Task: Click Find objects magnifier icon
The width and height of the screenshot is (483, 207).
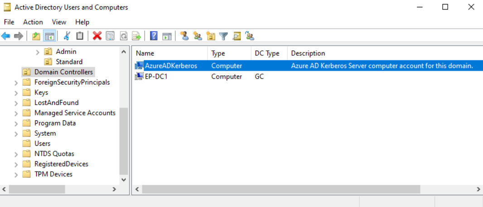Action: click(236, 36)
